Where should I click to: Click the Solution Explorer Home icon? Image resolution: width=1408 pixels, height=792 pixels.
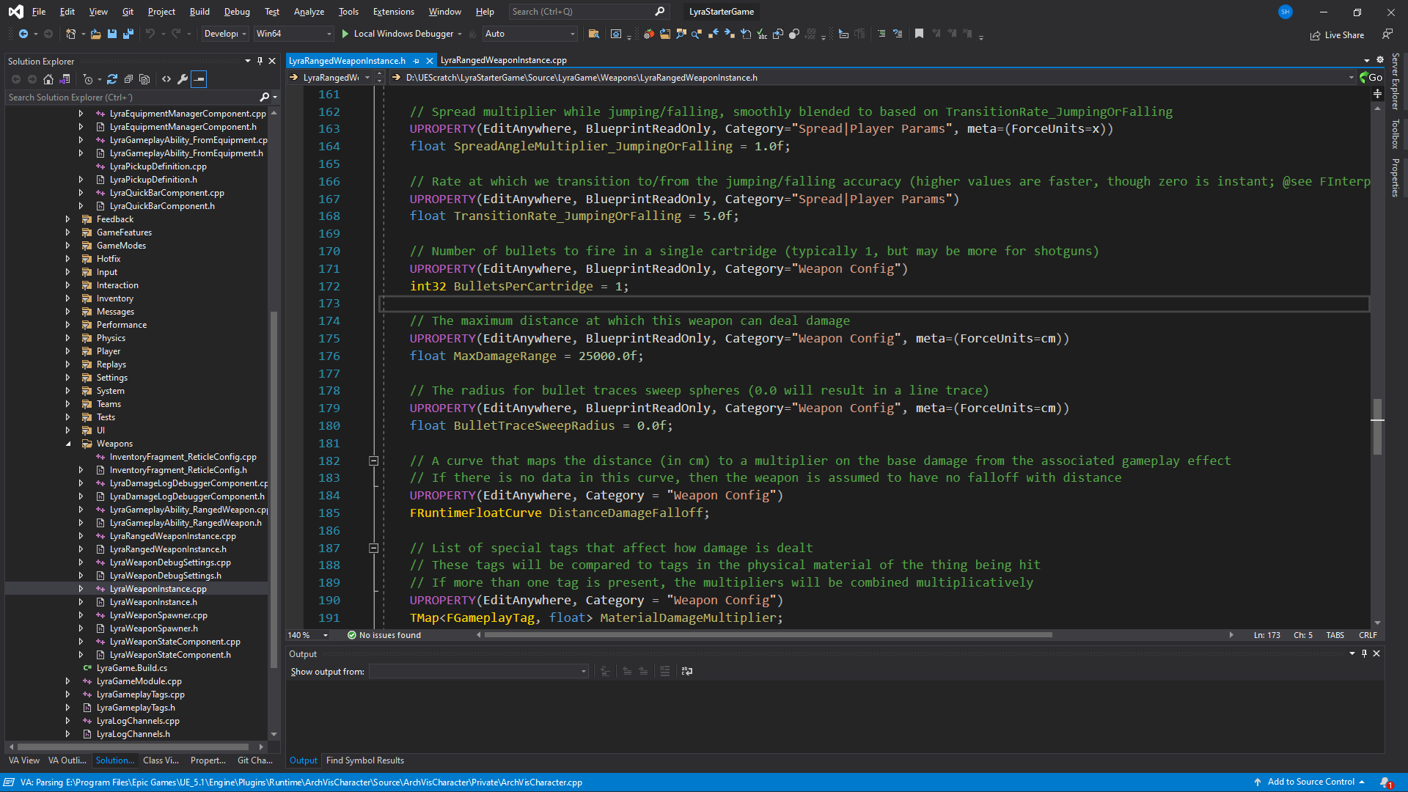48,79
